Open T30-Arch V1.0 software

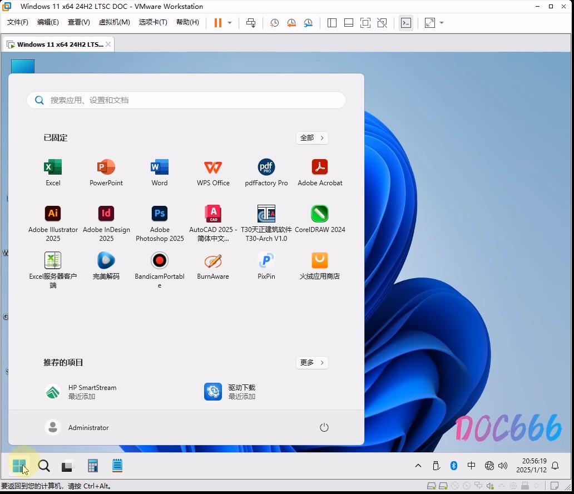(x=266, y=224)
